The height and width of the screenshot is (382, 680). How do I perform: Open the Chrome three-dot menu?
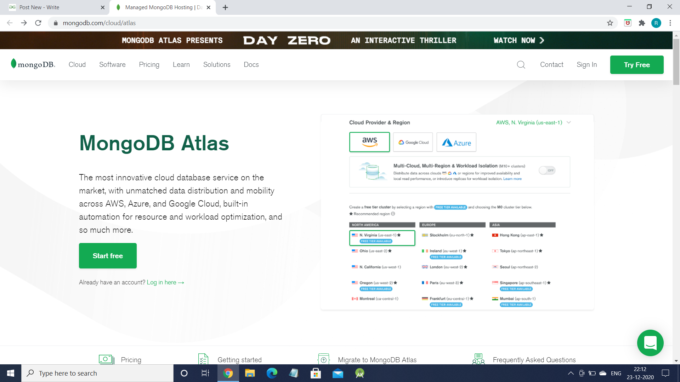pos(670,23)
